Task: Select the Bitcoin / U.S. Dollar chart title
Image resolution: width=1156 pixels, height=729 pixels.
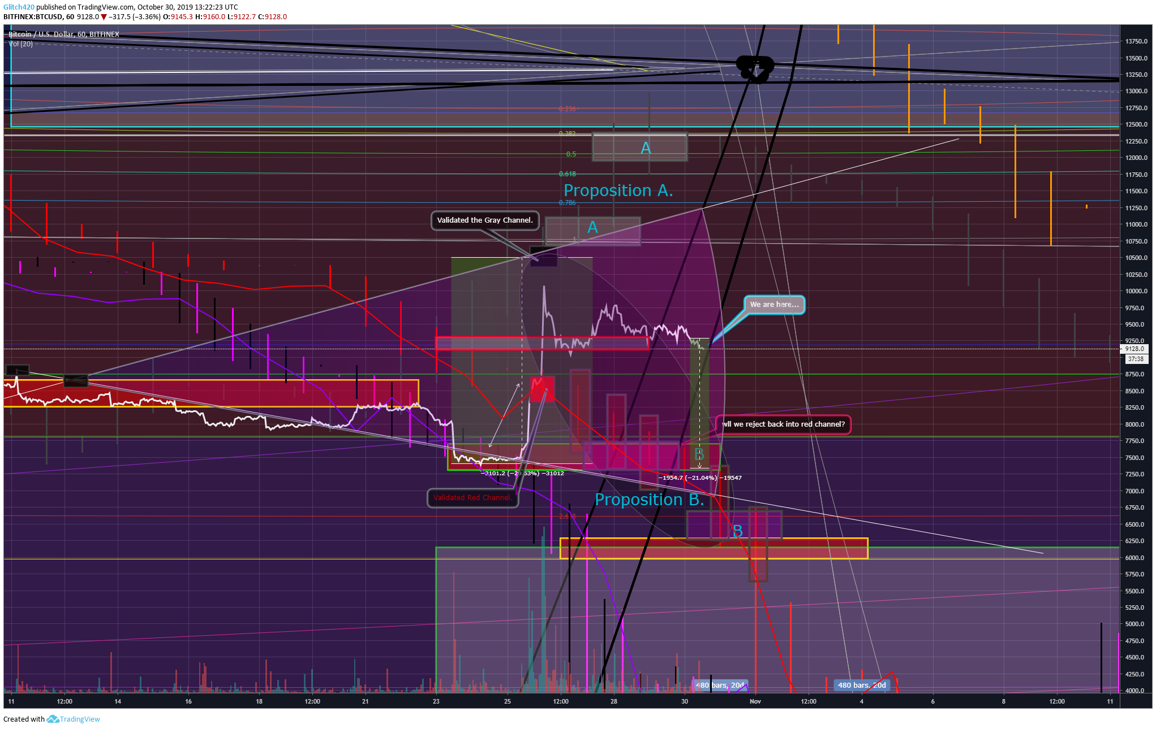Action: pyautogui.click(x=63, y=34)
